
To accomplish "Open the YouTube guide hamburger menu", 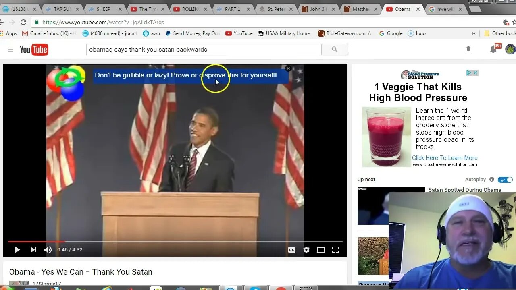I will coord(10,50).
